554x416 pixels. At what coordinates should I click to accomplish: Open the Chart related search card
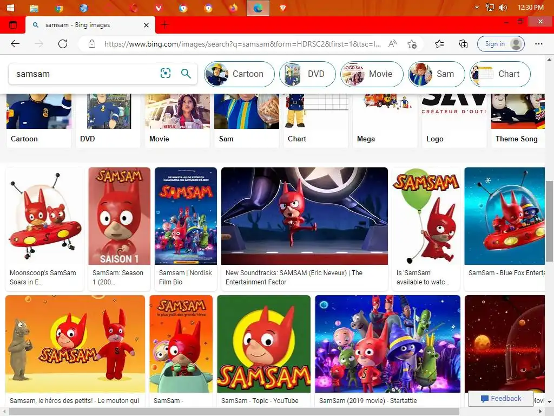pyautogui.click(x=316, y=120)
